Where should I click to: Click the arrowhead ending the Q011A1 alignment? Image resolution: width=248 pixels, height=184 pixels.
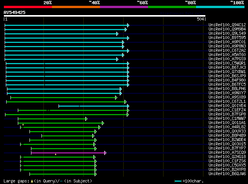pos(103,123)
